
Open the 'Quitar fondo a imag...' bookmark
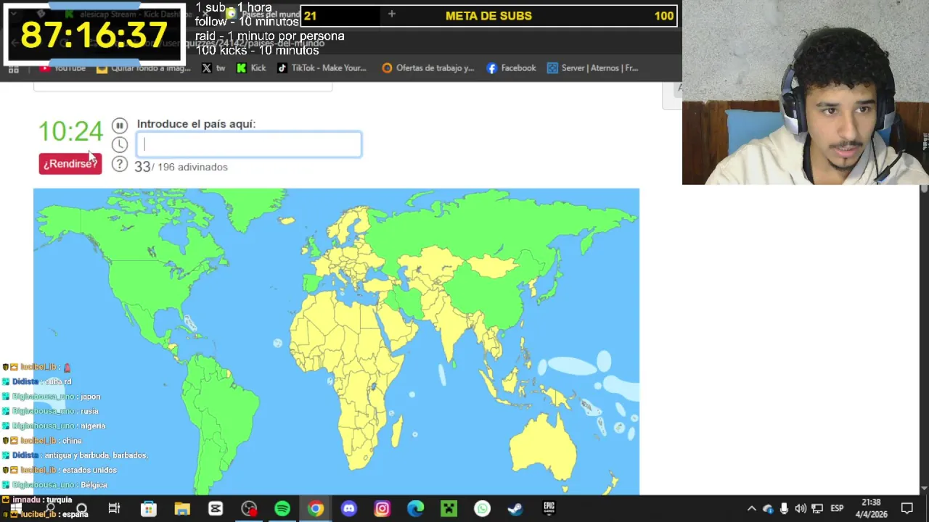pyautogui.click(x=144, y=68)
